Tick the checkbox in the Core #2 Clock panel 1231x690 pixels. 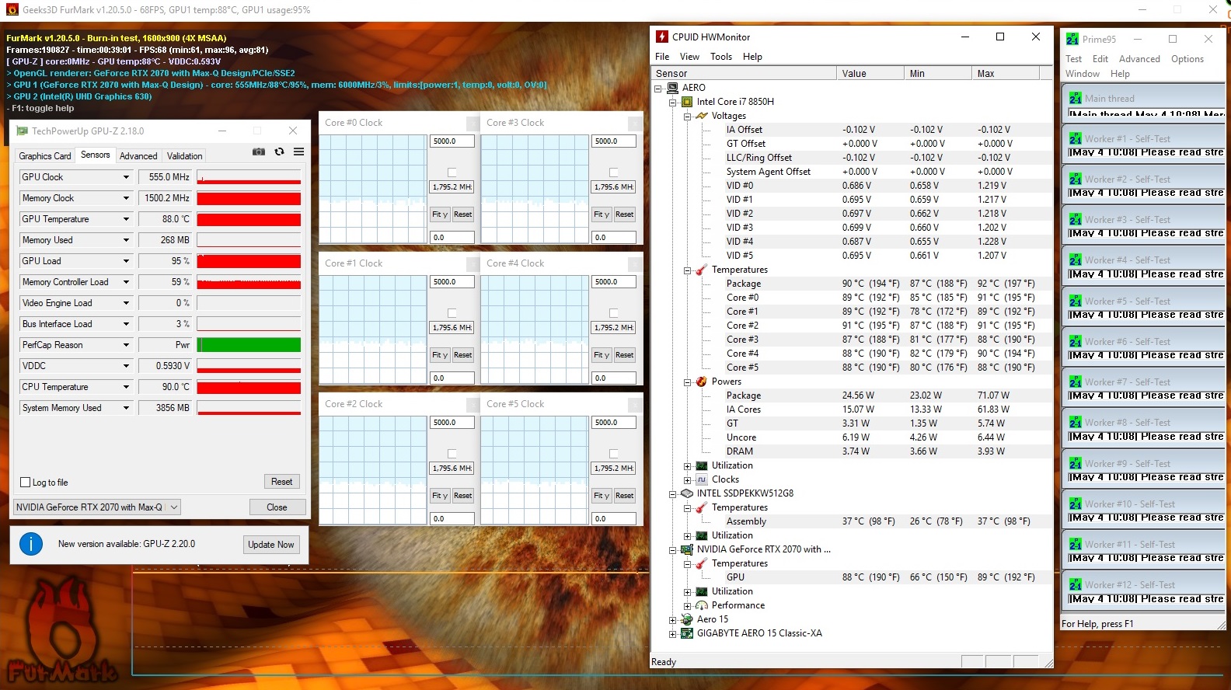[452, 454]
